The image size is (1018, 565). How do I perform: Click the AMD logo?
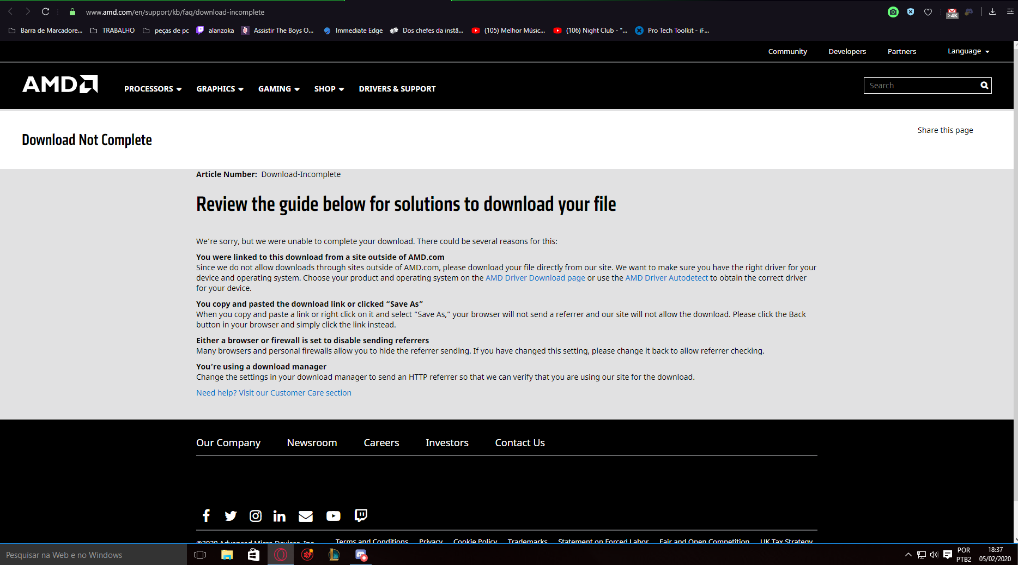[x=60, y=84]
